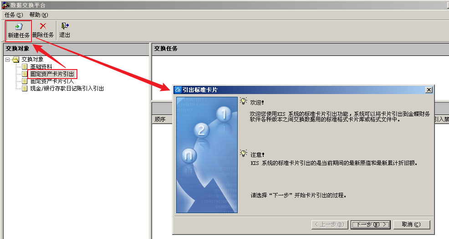Select 固定资产卡片引出 in the tree
Screen dimensions: 449x239
pyautogui.click(x=52, y=74)
